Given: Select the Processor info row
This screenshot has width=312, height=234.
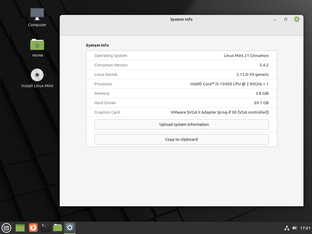Looking at the screenshot, I should (x=181, y=84).
